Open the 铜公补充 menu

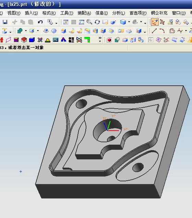click(159, 13)
